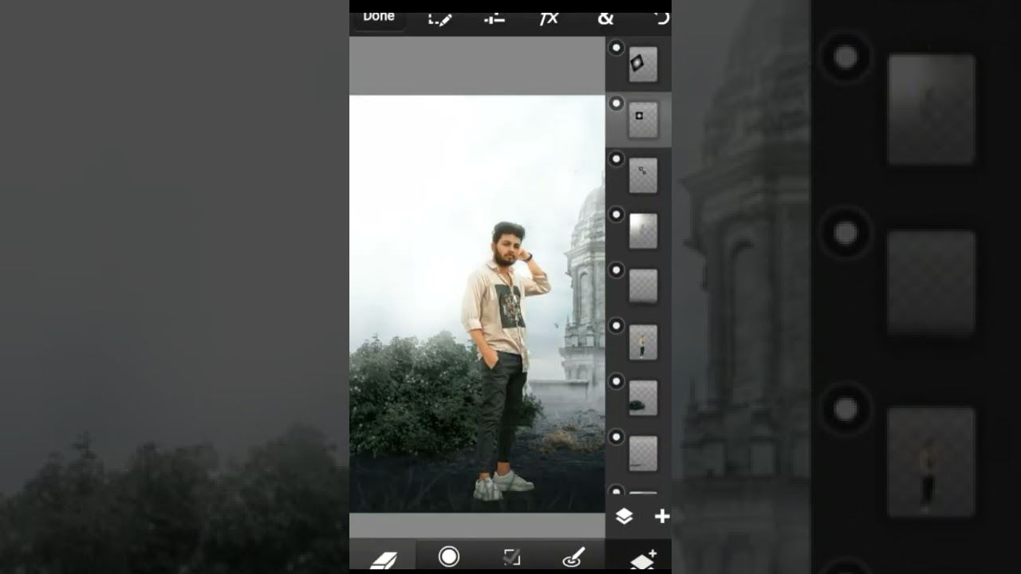Screen dimensions: 1021x574
Task: Toggle visibility of the ground strip layer
Action: click(x=616, y=437)
